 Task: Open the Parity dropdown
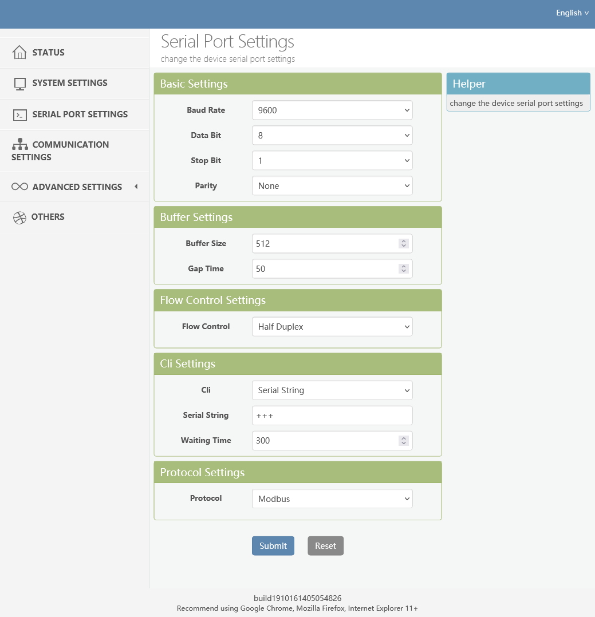332,186
